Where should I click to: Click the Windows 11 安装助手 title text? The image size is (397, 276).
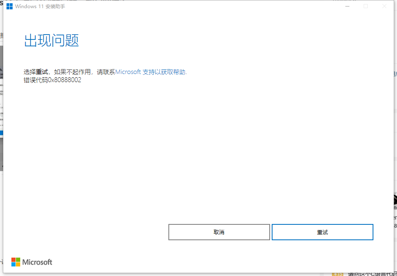40,7
